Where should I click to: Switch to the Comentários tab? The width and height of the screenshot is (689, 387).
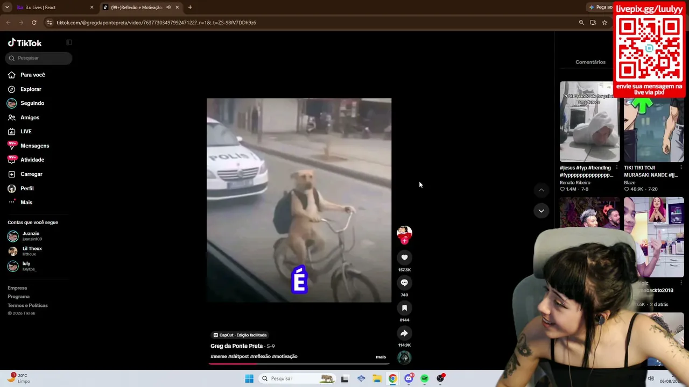(x=590, y=62)
